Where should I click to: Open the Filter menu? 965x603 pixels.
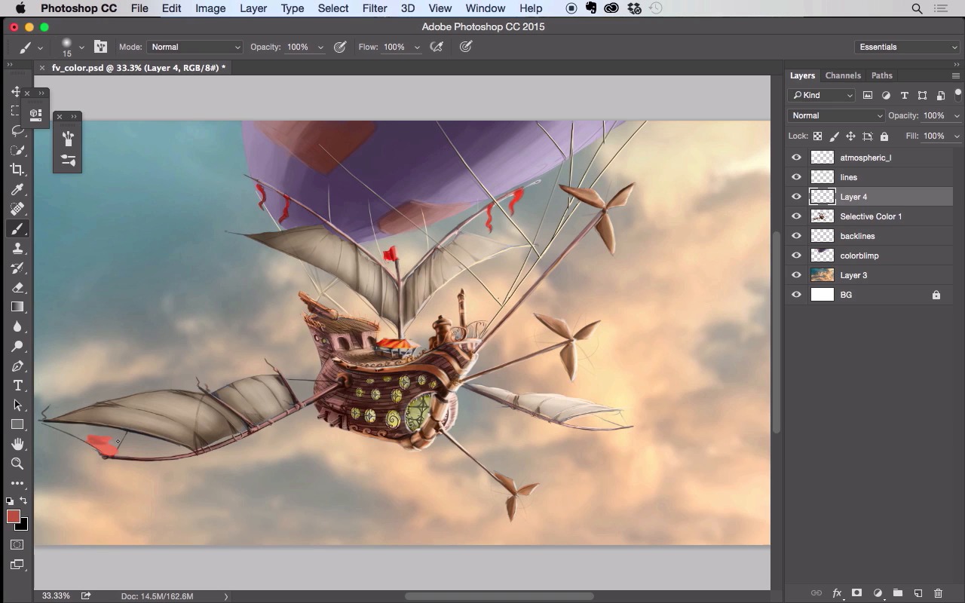pyautogui.click(x=374, y=8)
